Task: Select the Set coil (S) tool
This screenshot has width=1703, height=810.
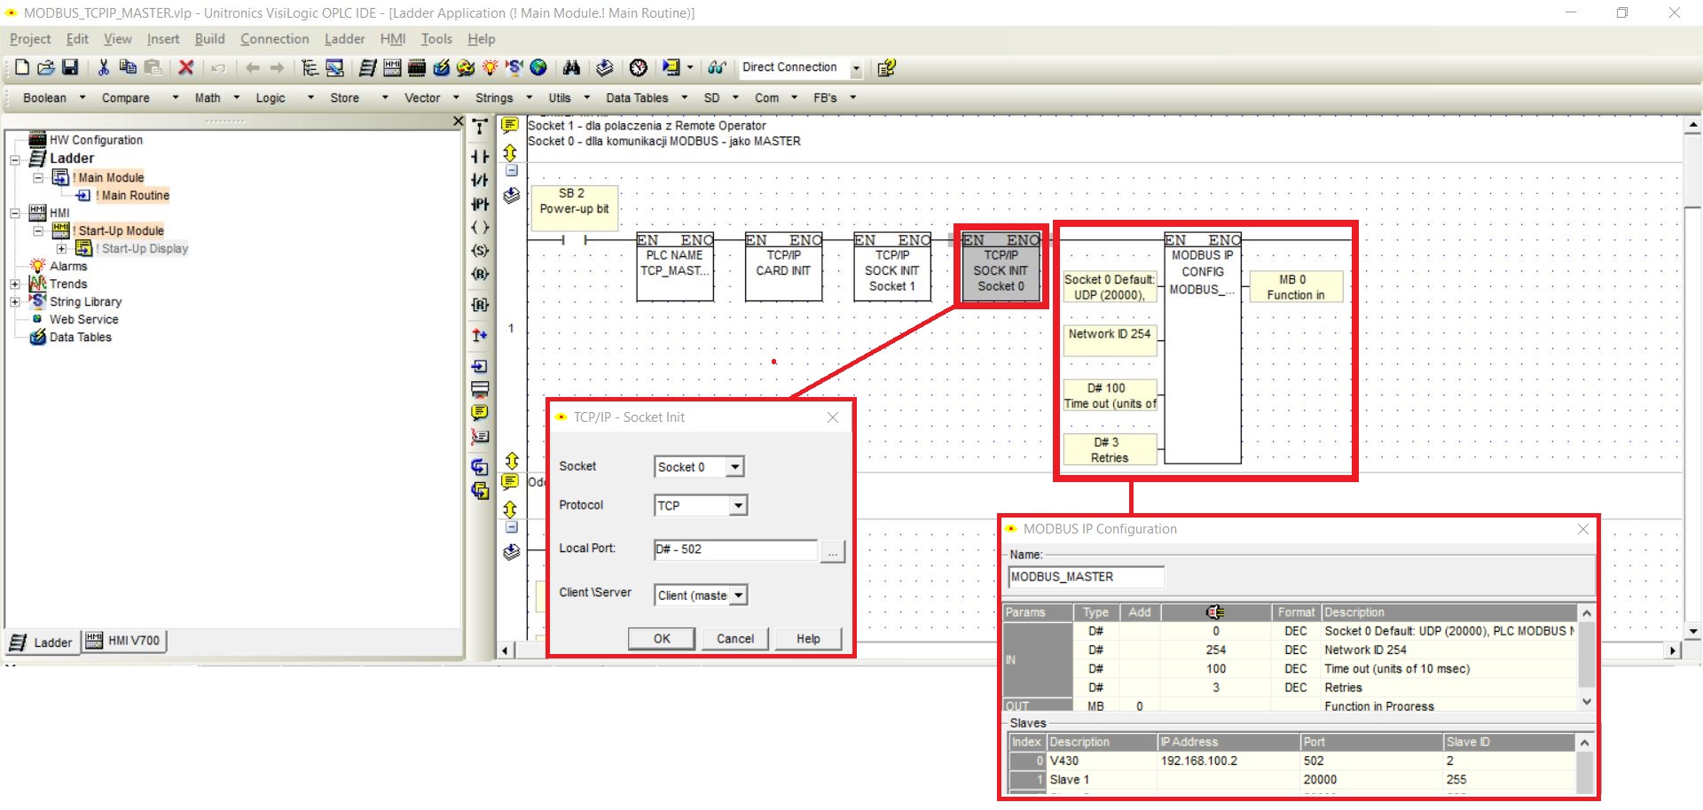Action: 480,251
